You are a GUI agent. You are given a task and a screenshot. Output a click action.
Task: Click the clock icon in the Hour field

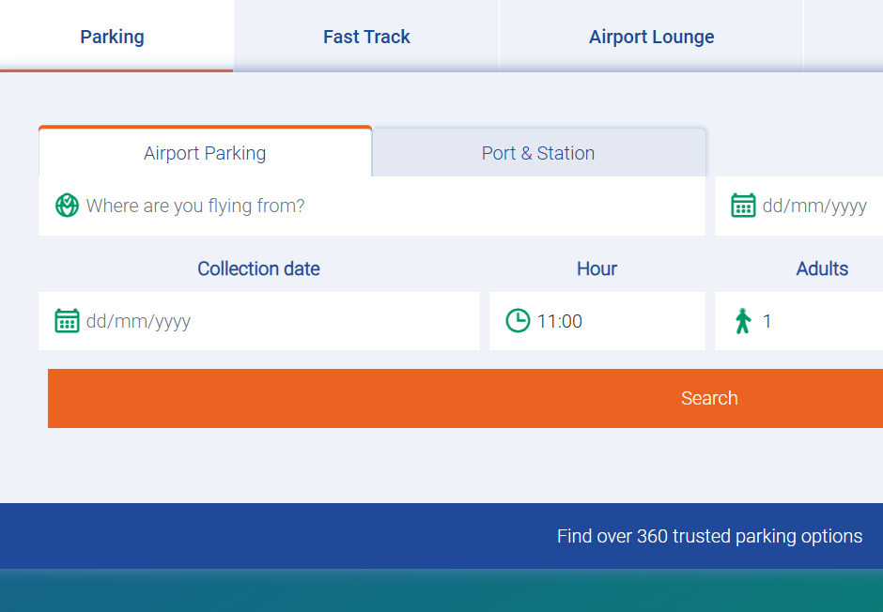tap(518, 321)
